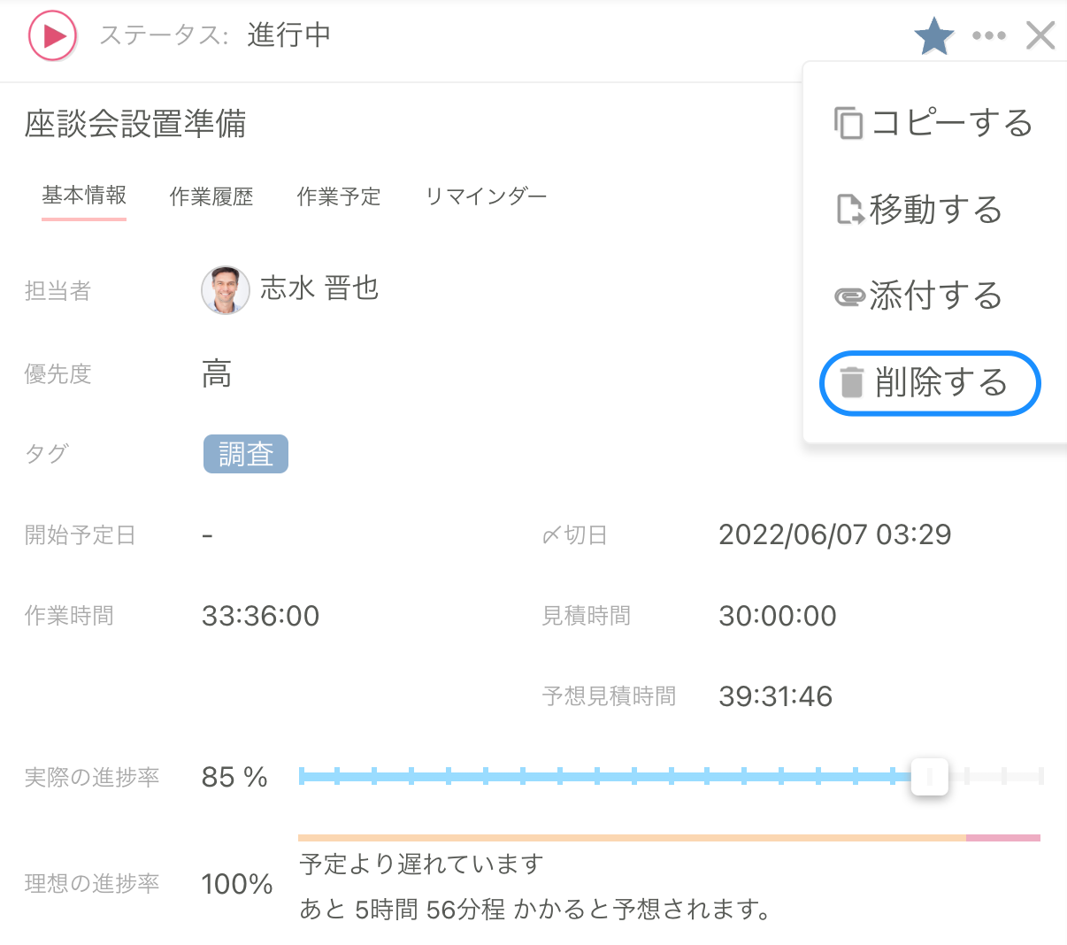
Task: Click the star icon to favorite this task
Action: [x=934, y=35]
